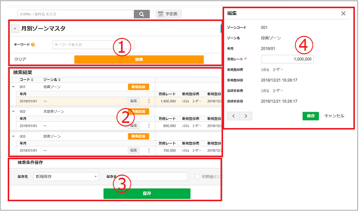
Task: Click the 労務レート input showing 1,000,000
Action: tap(287, 59)
